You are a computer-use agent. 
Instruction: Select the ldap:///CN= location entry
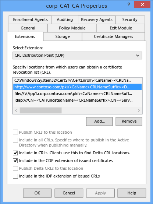[77, 100]
